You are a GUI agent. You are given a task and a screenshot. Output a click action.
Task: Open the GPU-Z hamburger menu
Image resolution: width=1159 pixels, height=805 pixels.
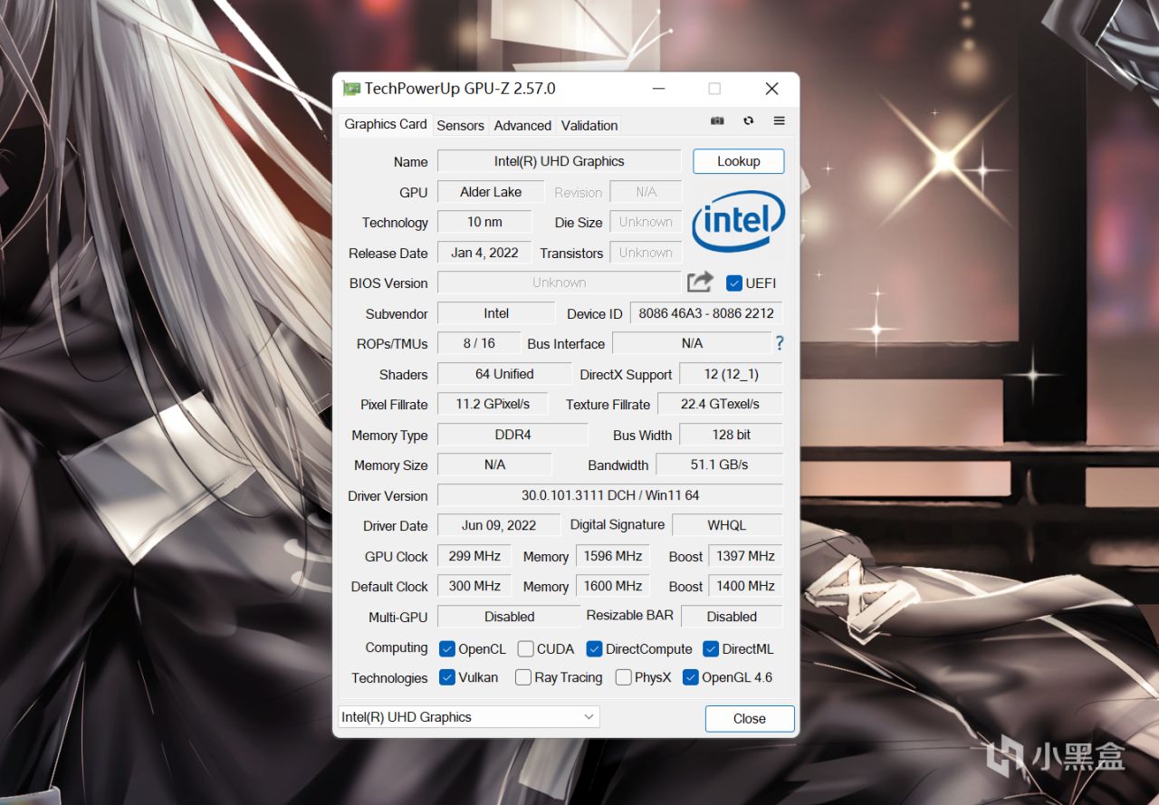[x=779, y=121]
